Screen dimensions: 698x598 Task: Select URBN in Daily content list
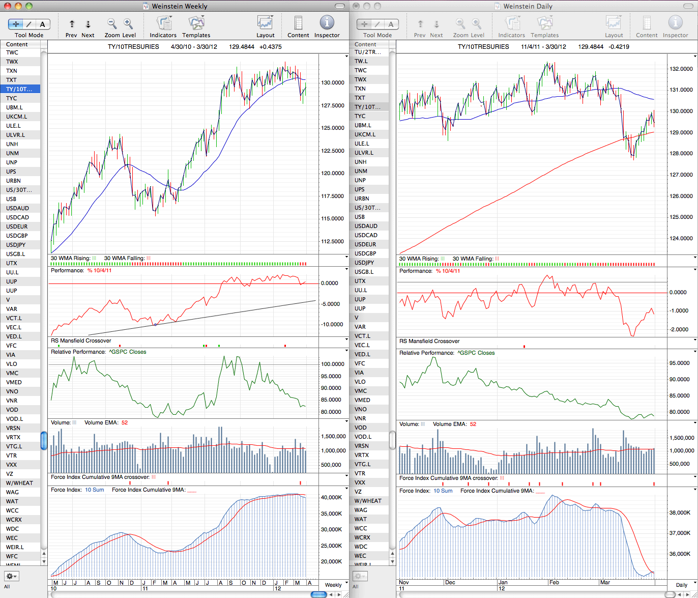pos(369,198)
